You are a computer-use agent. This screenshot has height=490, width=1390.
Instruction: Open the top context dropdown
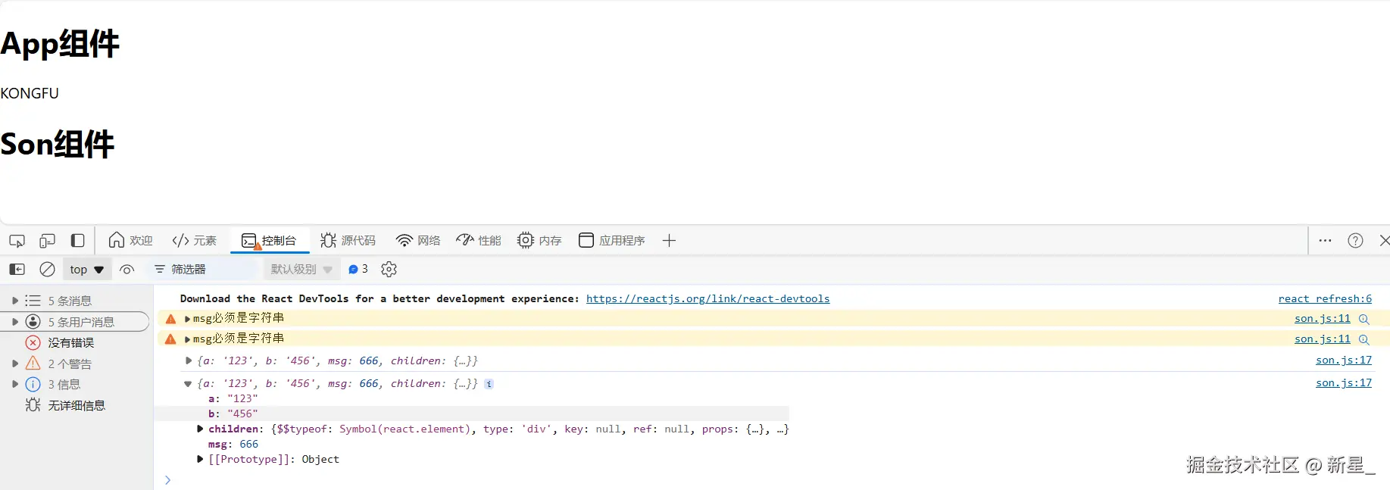(87, 270)
